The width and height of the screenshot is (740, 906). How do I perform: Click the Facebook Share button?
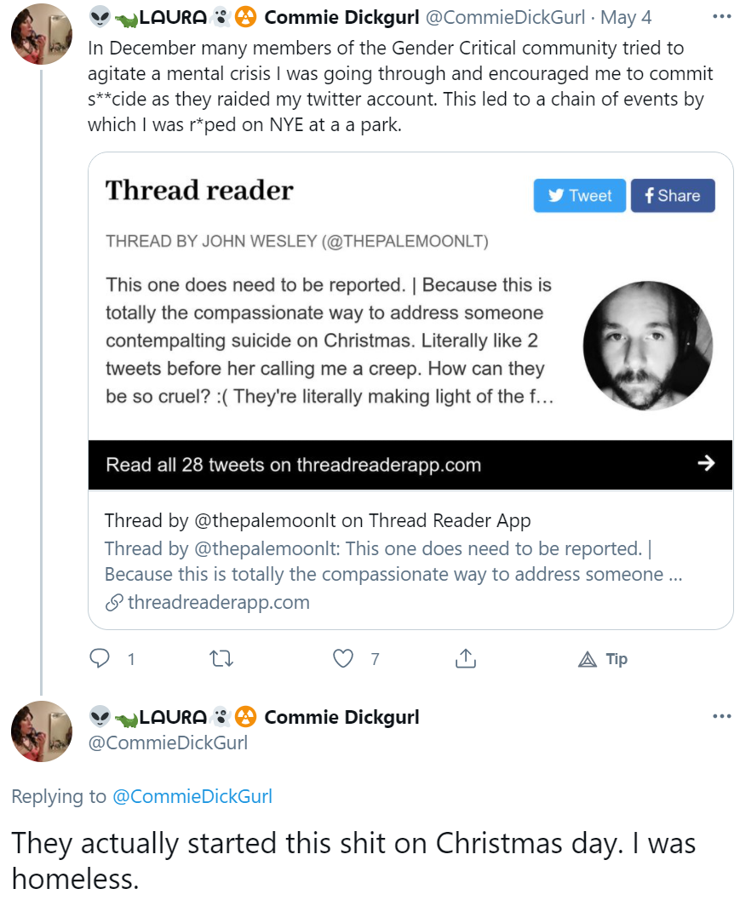point(673,195)
